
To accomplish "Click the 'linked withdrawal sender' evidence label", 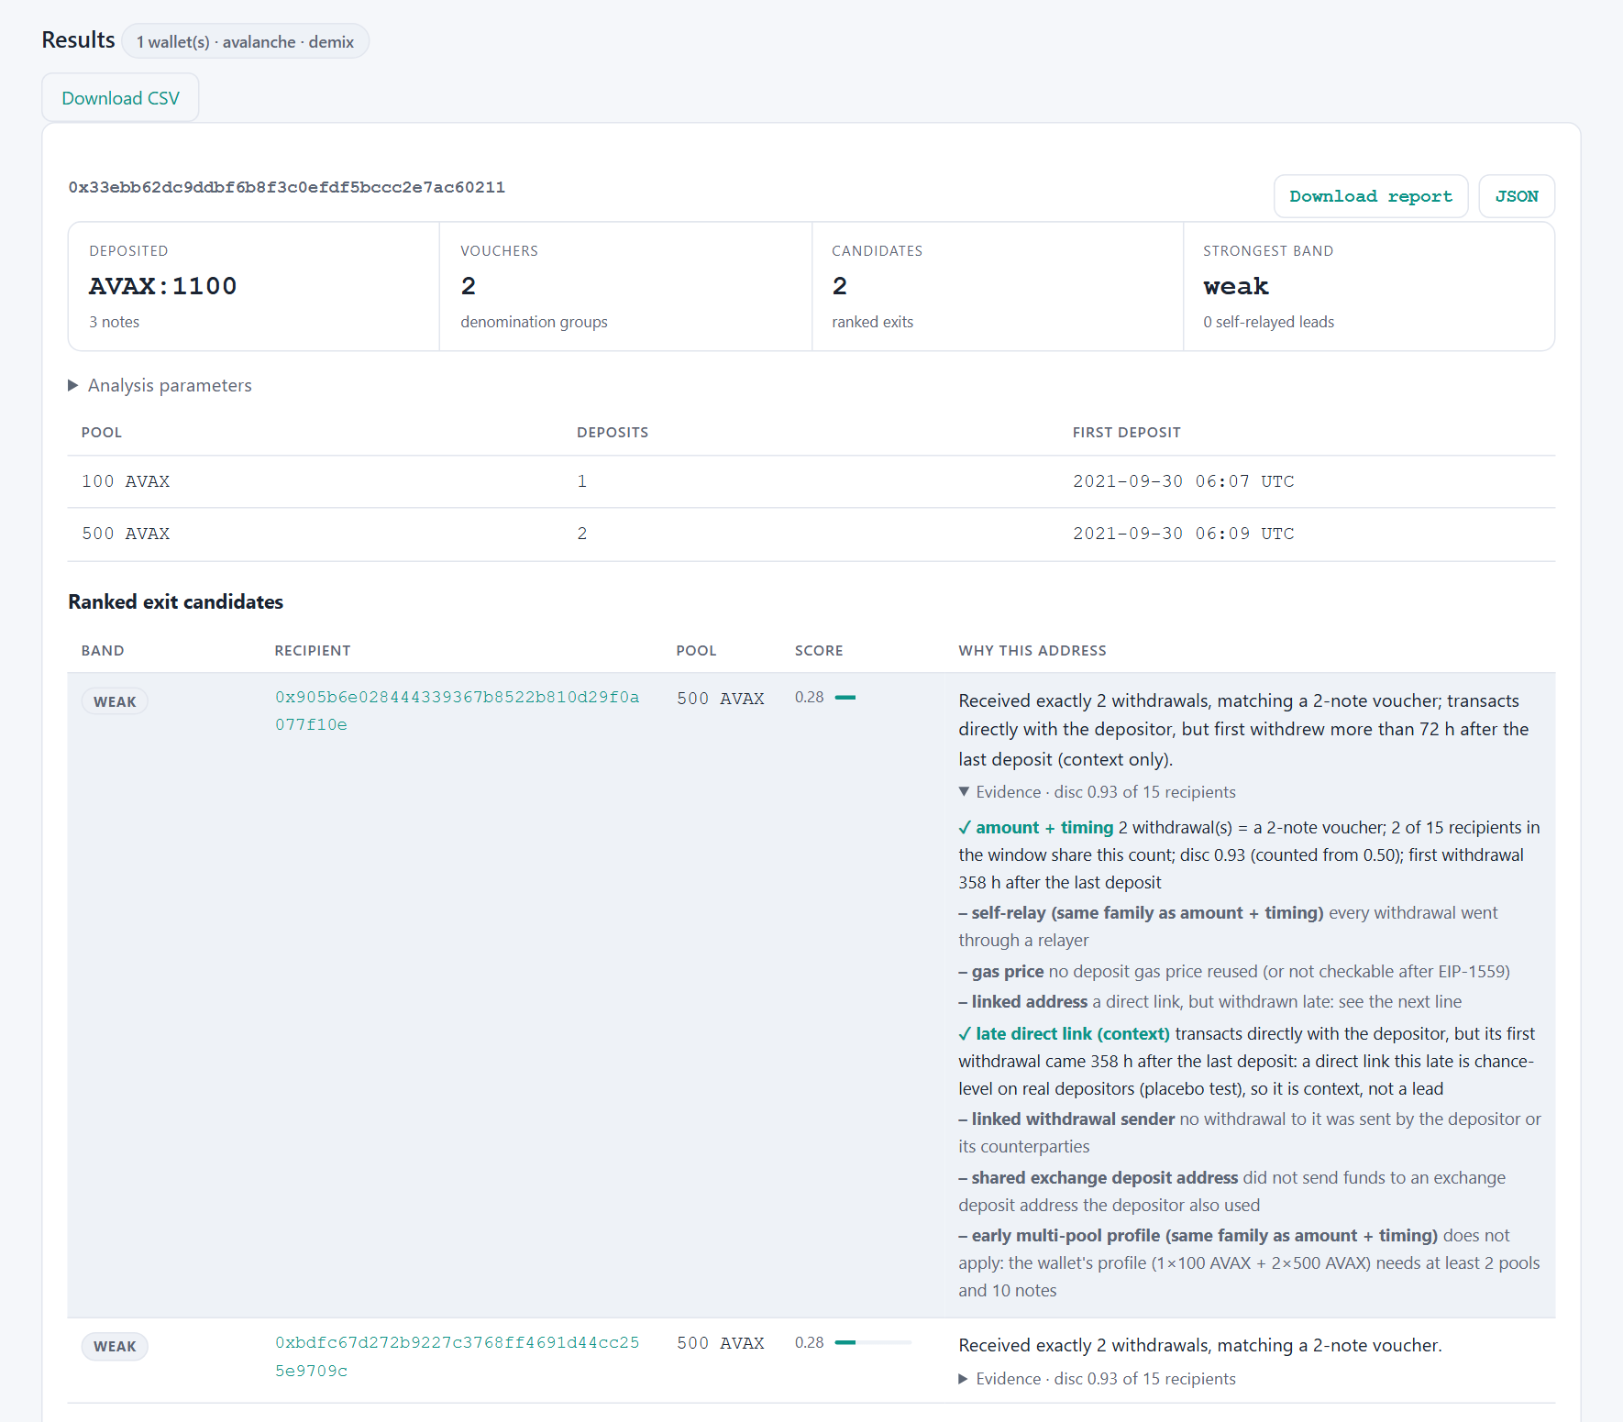I will (1073, 1119).
